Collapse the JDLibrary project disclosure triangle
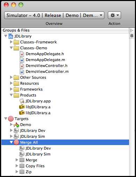Image resolution: width=136 pixels, height=177 pixels. (6, 36)
